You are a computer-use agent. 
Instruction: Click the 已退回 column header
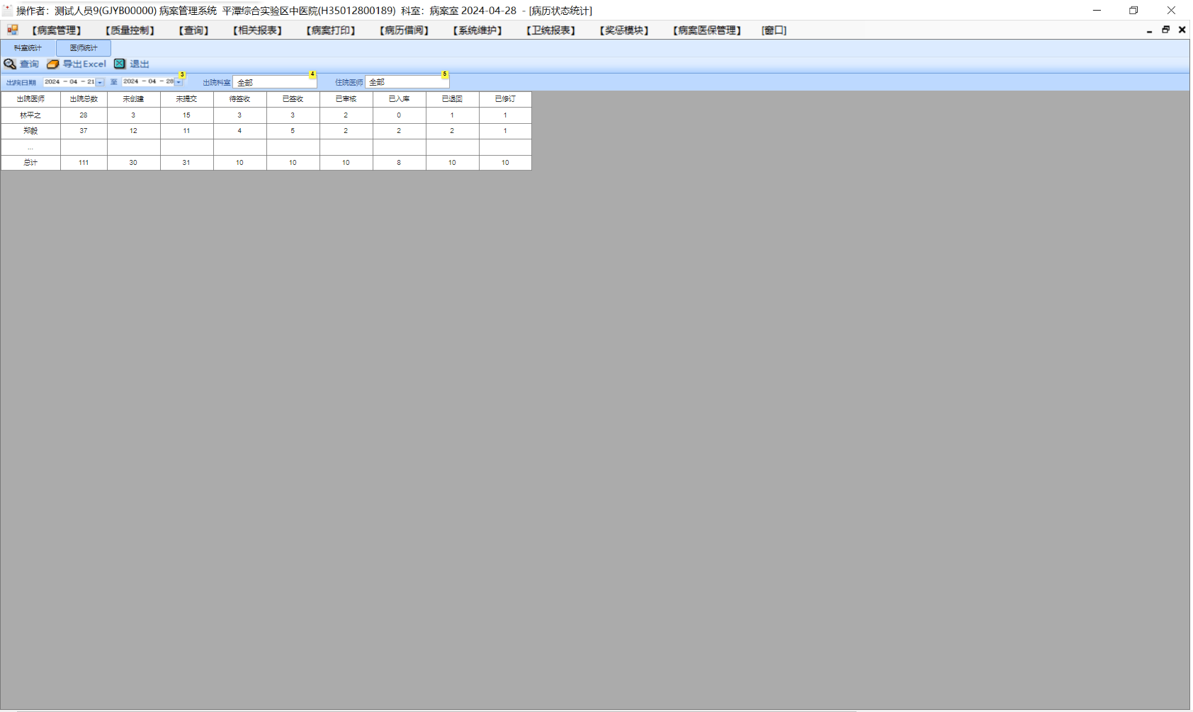pyautogui.click(x=452, y=99)
